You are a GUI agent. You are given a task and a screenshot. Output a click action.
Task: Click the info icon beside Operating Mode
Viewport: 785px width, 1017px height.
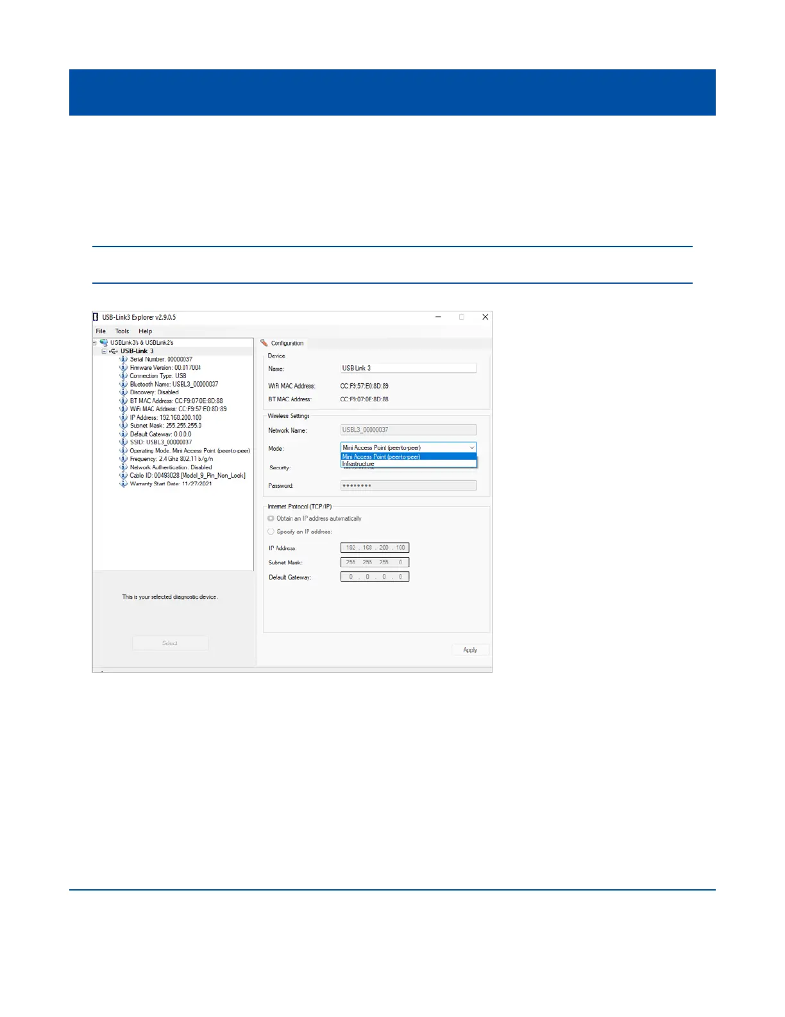point(123,451)
